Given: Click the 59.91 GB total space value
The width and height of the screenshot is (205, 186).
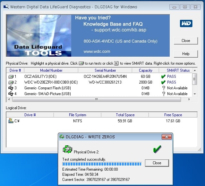Looking at the screenshot, I should tap(125, 121).
